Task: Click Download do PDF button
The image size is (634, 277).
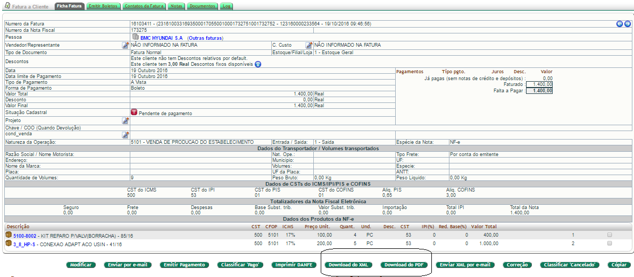Action: [404, 265]
